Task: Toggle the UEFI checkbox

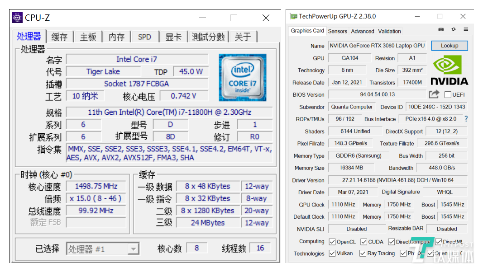Action: click(448, 95)
